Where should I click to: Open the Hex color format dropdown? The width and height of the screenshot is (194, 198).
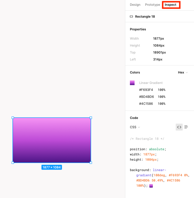coord(183,72)
